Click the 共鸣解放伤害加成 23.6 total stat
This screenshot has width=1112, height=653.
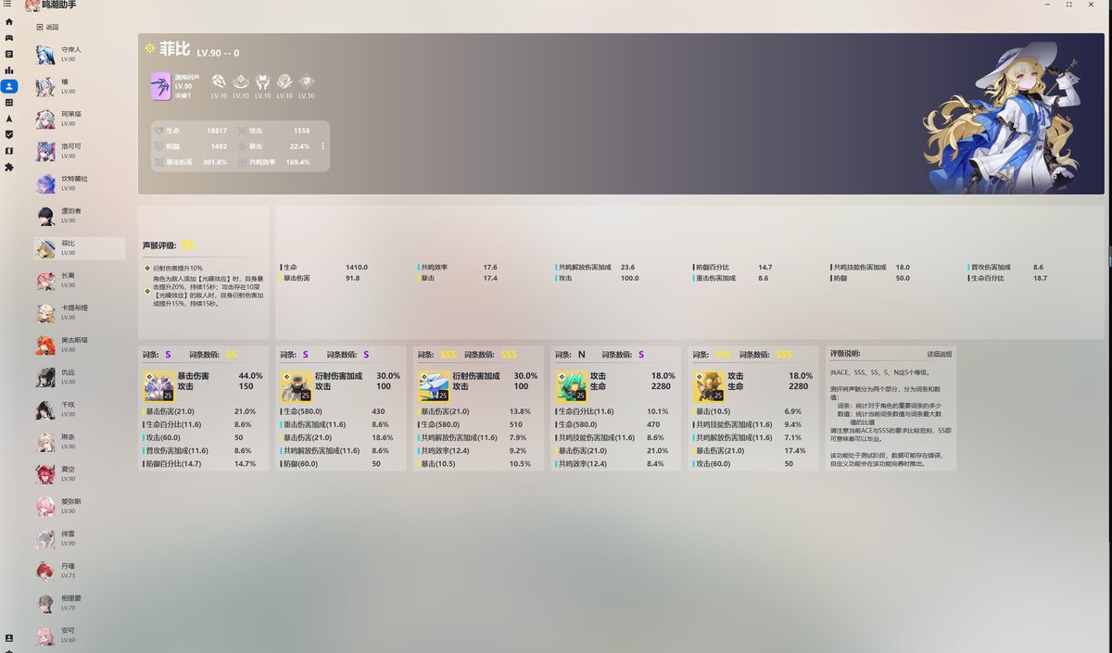pos(596,267)
